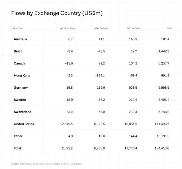The height and width of the screenshot is (169, 182).
Task: Select the Brazil row label
Action: (x=18, y=51)
